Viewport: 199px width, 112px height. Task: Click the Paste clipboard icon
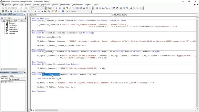click(21, 11)
